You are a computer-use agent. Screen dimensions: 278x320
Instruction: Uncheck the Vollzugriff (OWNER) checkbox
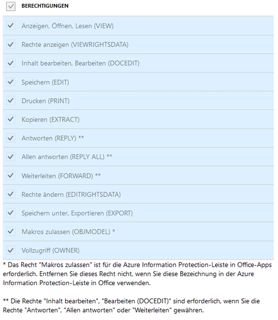pos(11,250)
